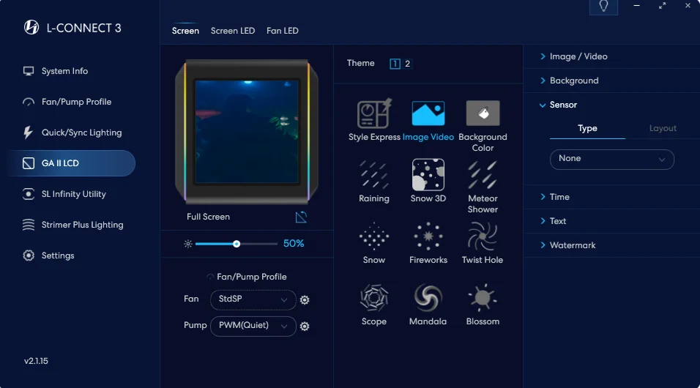
Task: Open Quick/Sync Lighting page
Action: point(81,133)
